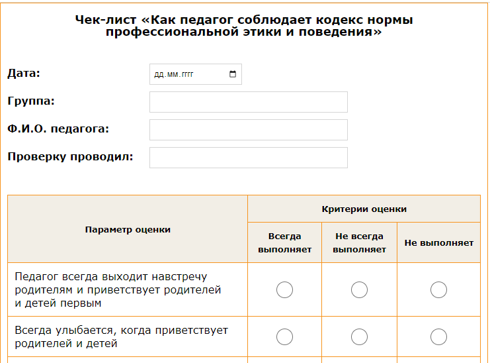
Task: Select Всегда выполняет for the smiling row
Action: [284, 337]
